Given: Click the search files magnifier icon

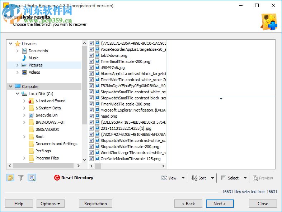Looking at the screenshot, I should 32,178.
